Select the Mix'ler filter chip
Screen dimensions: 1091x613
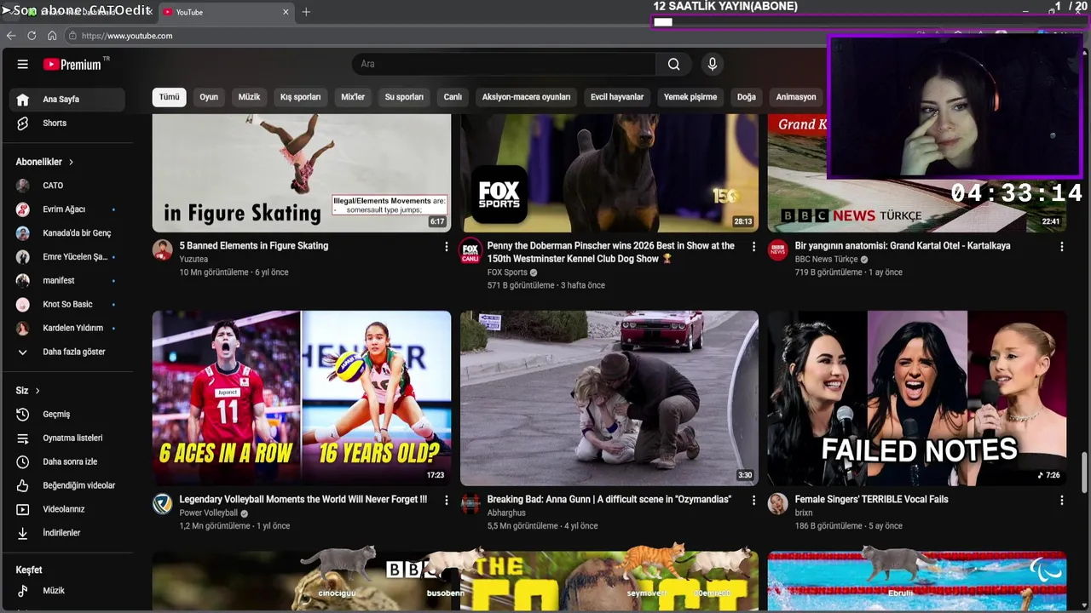coord(353,97)
